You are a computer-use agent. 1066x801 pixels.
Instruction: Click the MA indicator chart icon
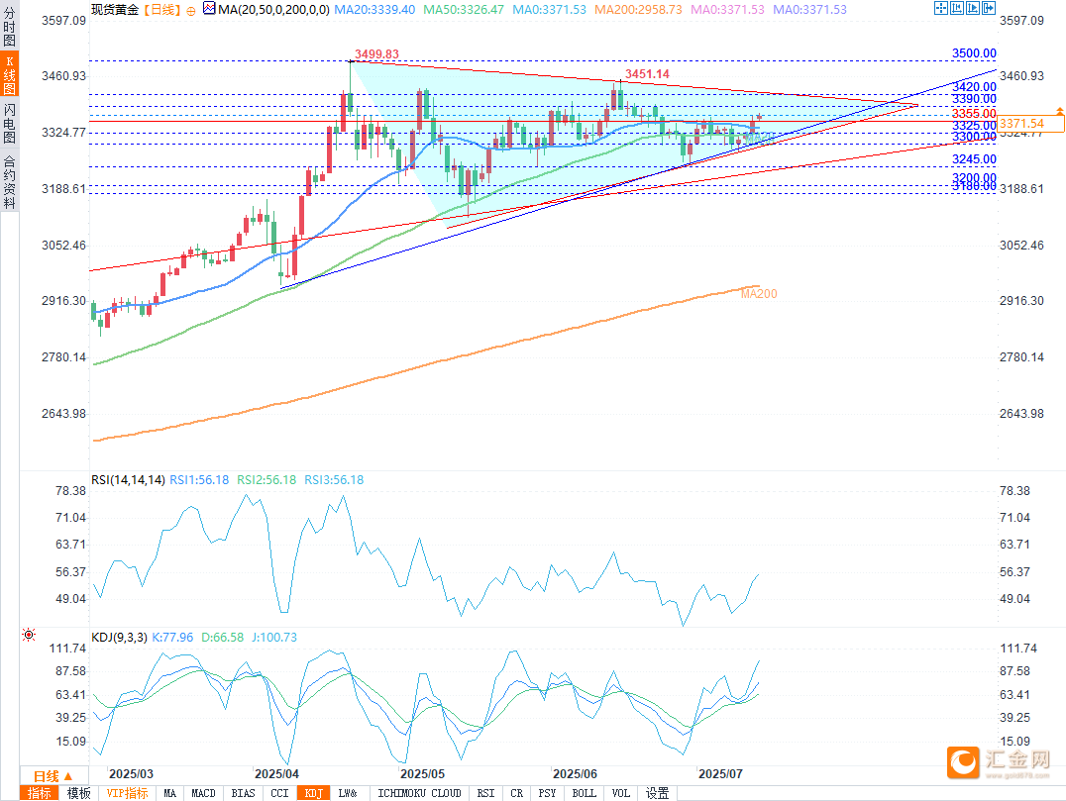pyautogui.click(x=209, y=8)
